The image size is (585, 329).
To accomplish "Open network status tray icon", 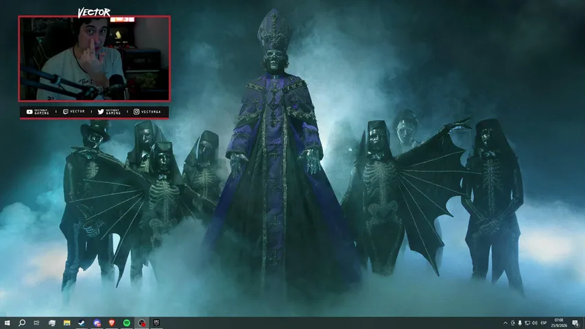I will point(527,323).
